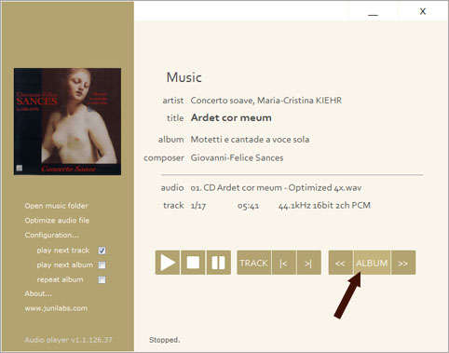The image size is (449, 353).
Task: Click the 'Music' heading
Action: tap(184, 77)
